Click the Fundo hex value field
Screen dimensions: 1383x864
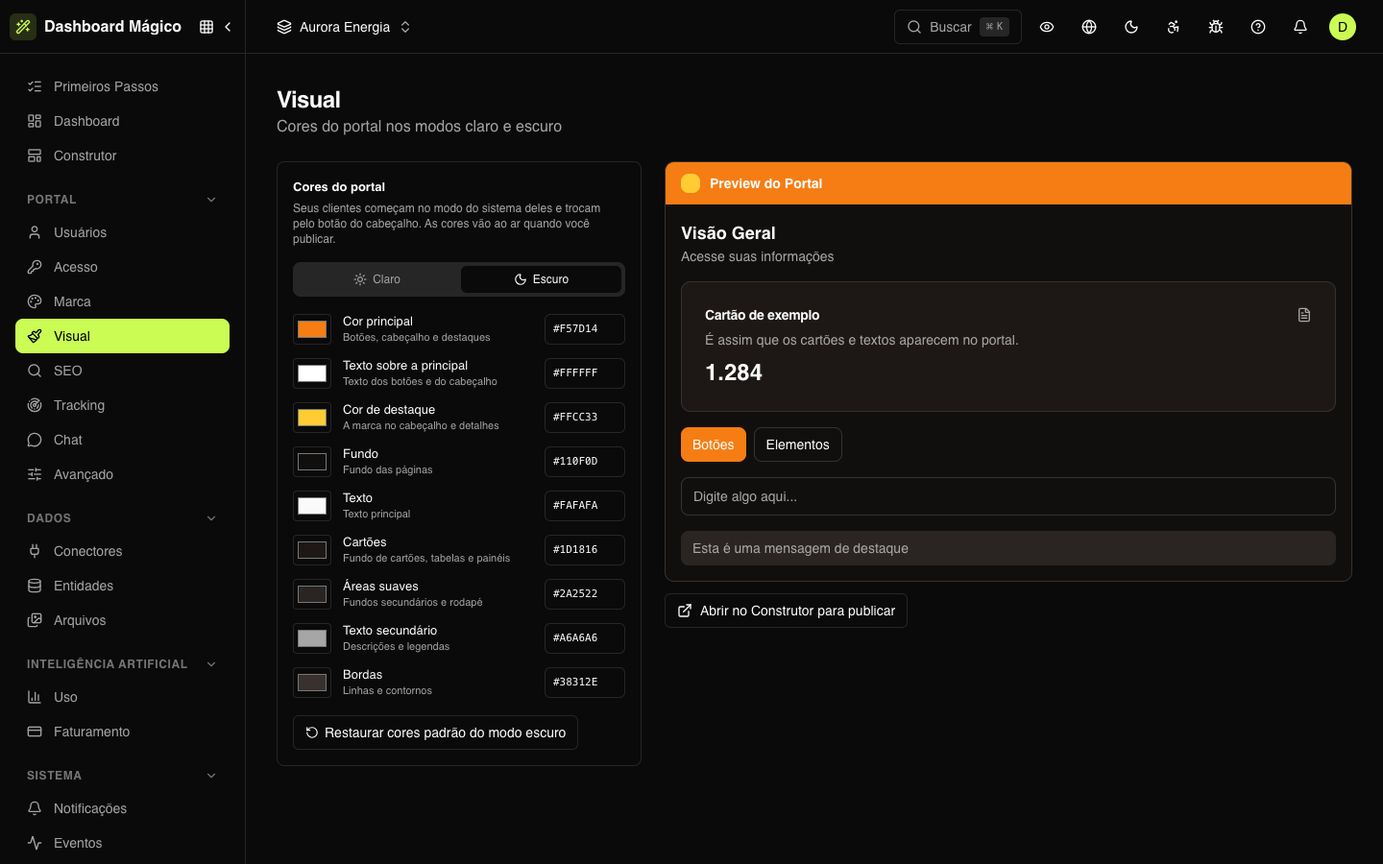tap(585, 462)
